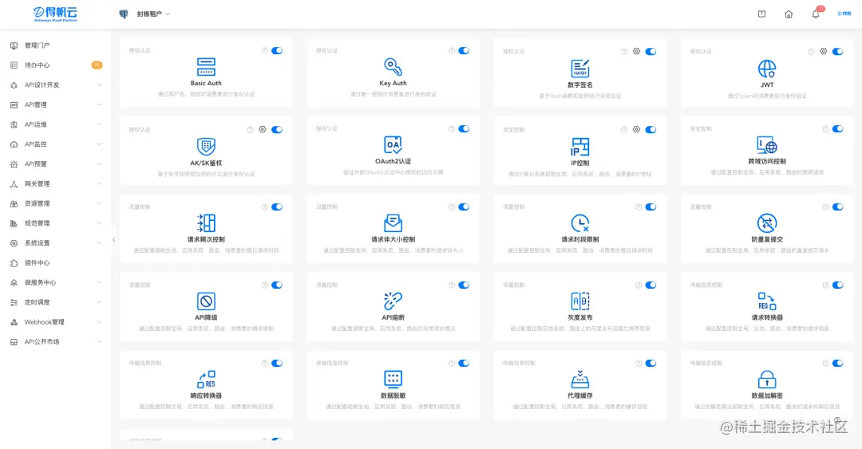
Task: Open settings gear on the JWT card
Action: click(x=823, y=51)
